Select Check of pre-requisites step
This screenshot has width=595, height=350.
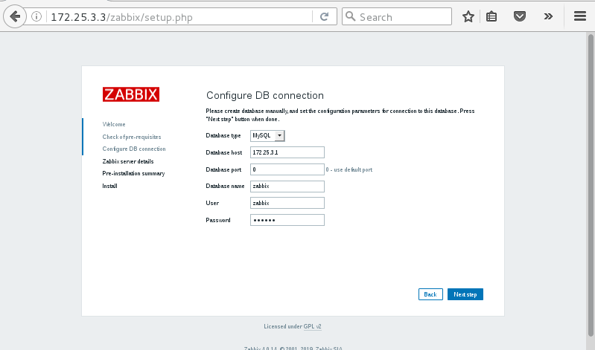tap(132, 137)
